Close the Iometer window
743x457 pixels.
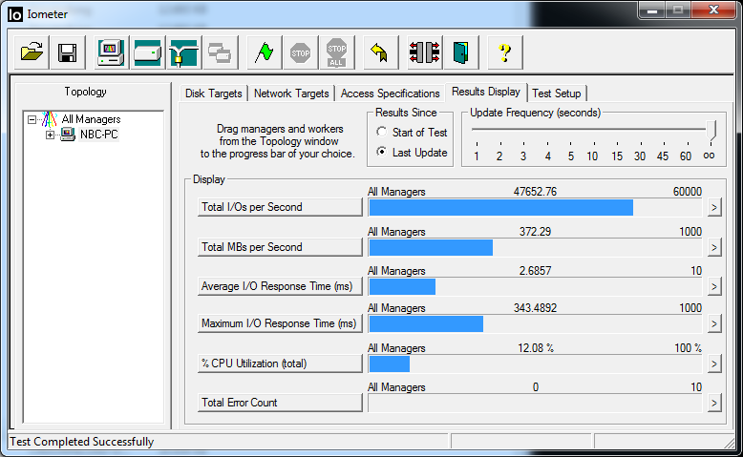pos(713,10)
